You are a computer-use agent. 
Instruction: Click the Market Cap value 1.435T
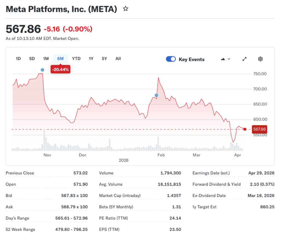click(x=174, y=196)
